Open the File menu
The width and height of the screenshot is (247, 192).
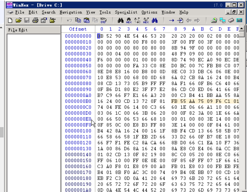(20, 12)
